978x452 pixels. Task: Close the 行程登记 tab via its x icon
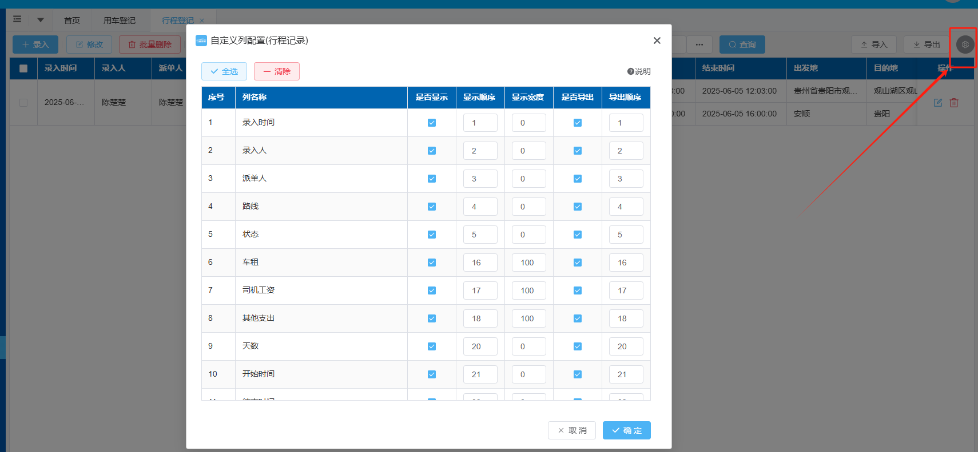[202, 21]
